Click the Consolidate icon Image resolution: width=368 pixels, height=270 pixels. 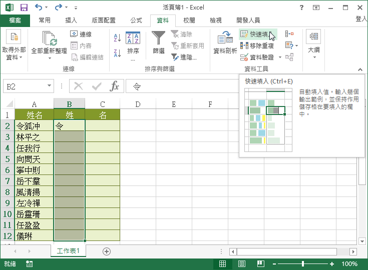click(289, 34)
